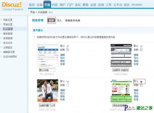Click 编辑 link for 默认风格 style
The width and height of the screenshot is (154, 113).
coord(62,55)
